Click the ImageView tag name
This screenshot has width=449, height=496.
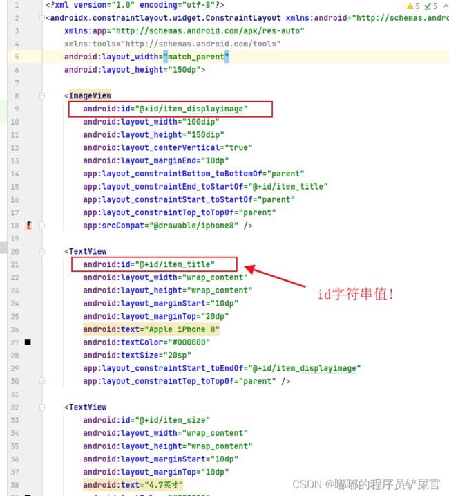90,95
